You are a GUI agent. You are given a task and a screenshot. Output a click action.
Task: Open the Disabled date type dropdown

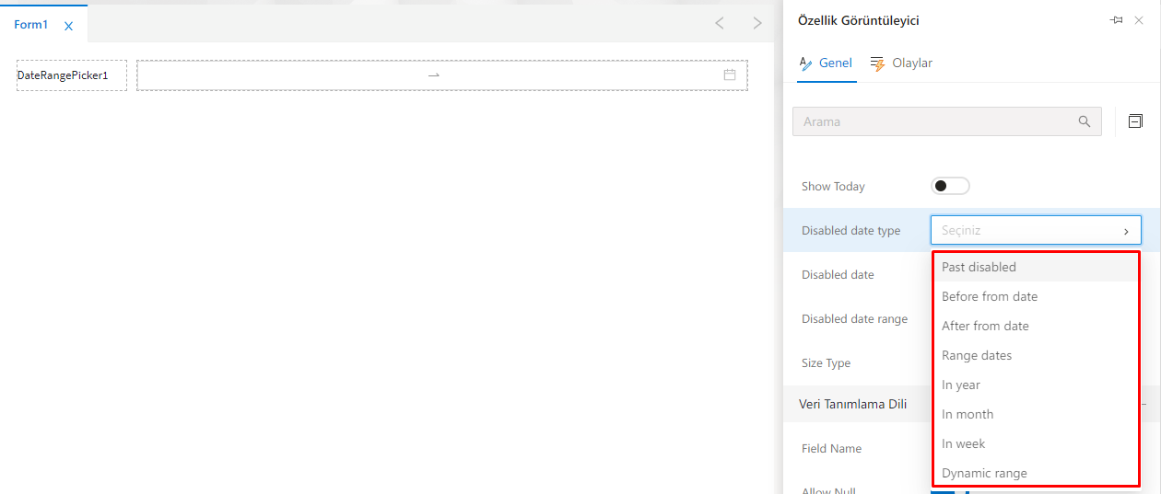(x=1036, y=230)
